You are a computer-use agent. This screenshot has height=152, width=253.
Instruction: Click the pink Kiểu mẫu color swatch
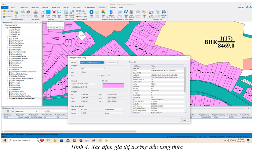113,85
